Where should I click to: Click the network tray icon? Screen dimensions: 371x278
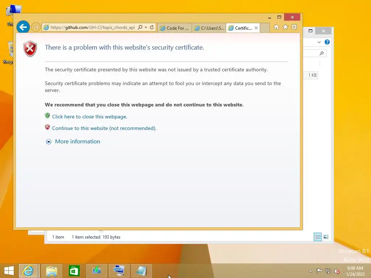(x=328, y=271)
